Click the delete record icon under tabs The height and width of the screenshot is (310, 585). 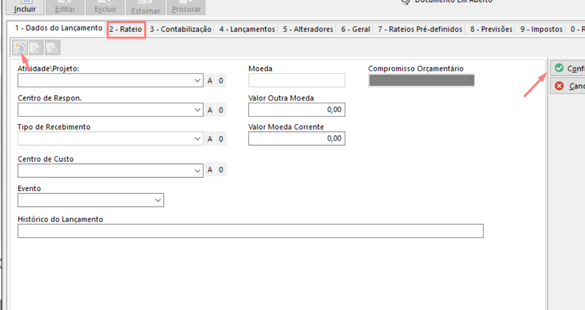click(x=52, y=48)
